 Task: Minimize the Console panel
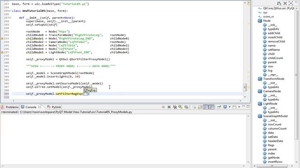tap(243, 106)
